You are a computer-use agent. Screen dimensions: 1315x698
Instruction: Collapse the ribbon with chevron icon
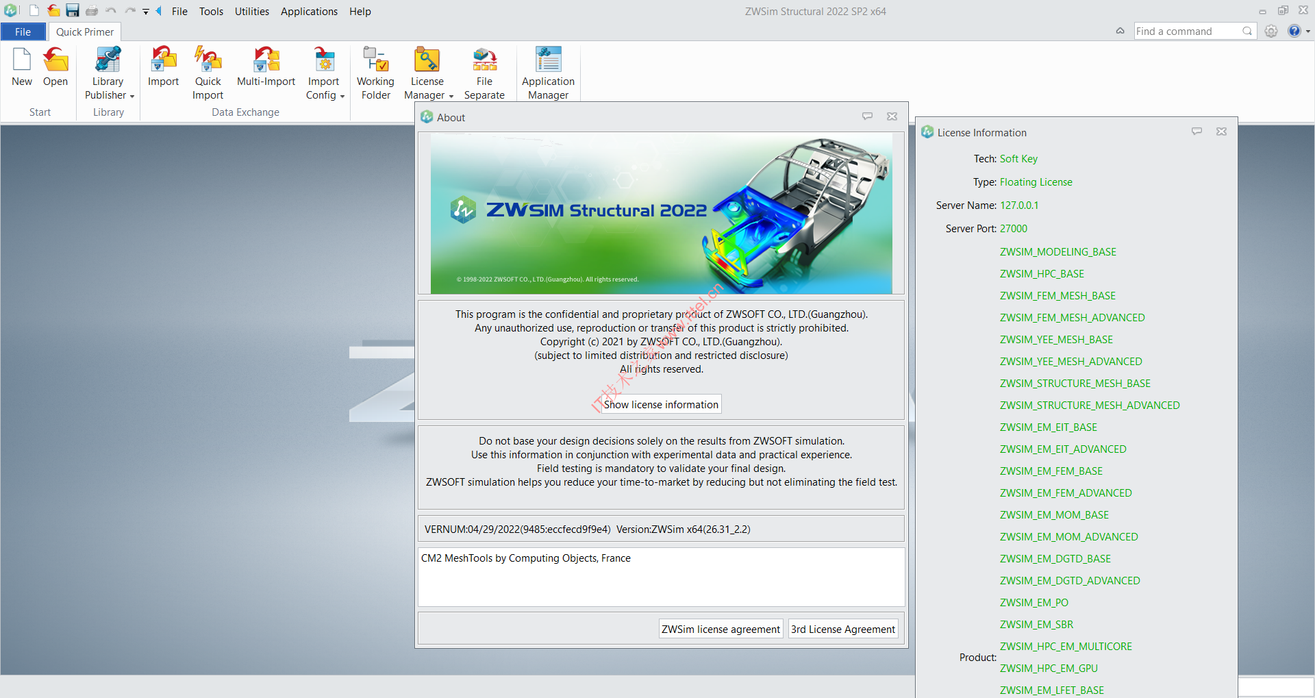[1120, 31]
